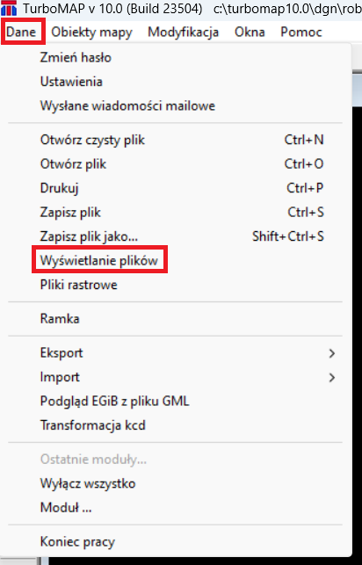Choose Koniec pracy to exit

[x=176, y=541]
